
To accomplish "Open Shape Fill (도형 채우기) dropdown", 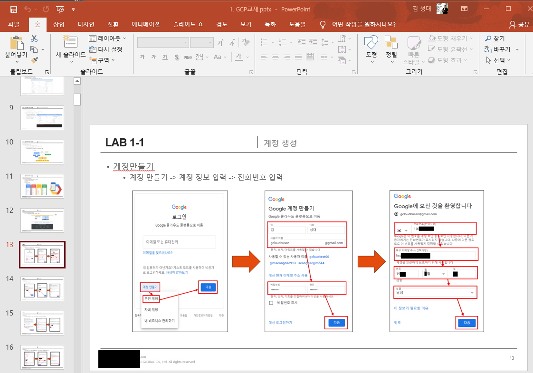I will click(450, 38).
